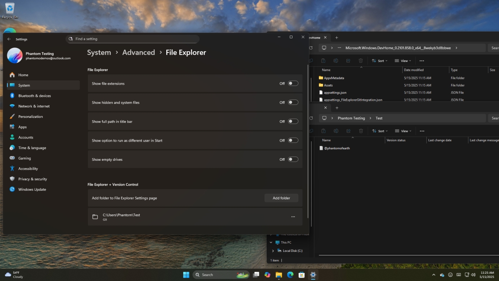Close the DevHome File Explorer tab
Screen dimensions: 499x281
pos(325,38)
